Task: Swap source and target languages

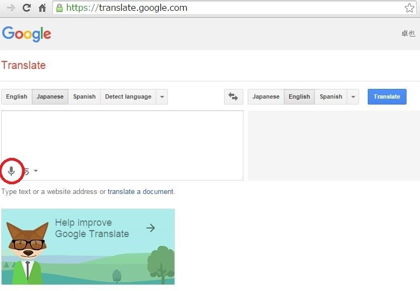Action: pos(233,97)
